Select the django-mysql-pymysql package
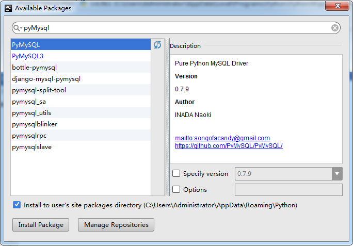The image size is (353, 246). click(81, 79)
